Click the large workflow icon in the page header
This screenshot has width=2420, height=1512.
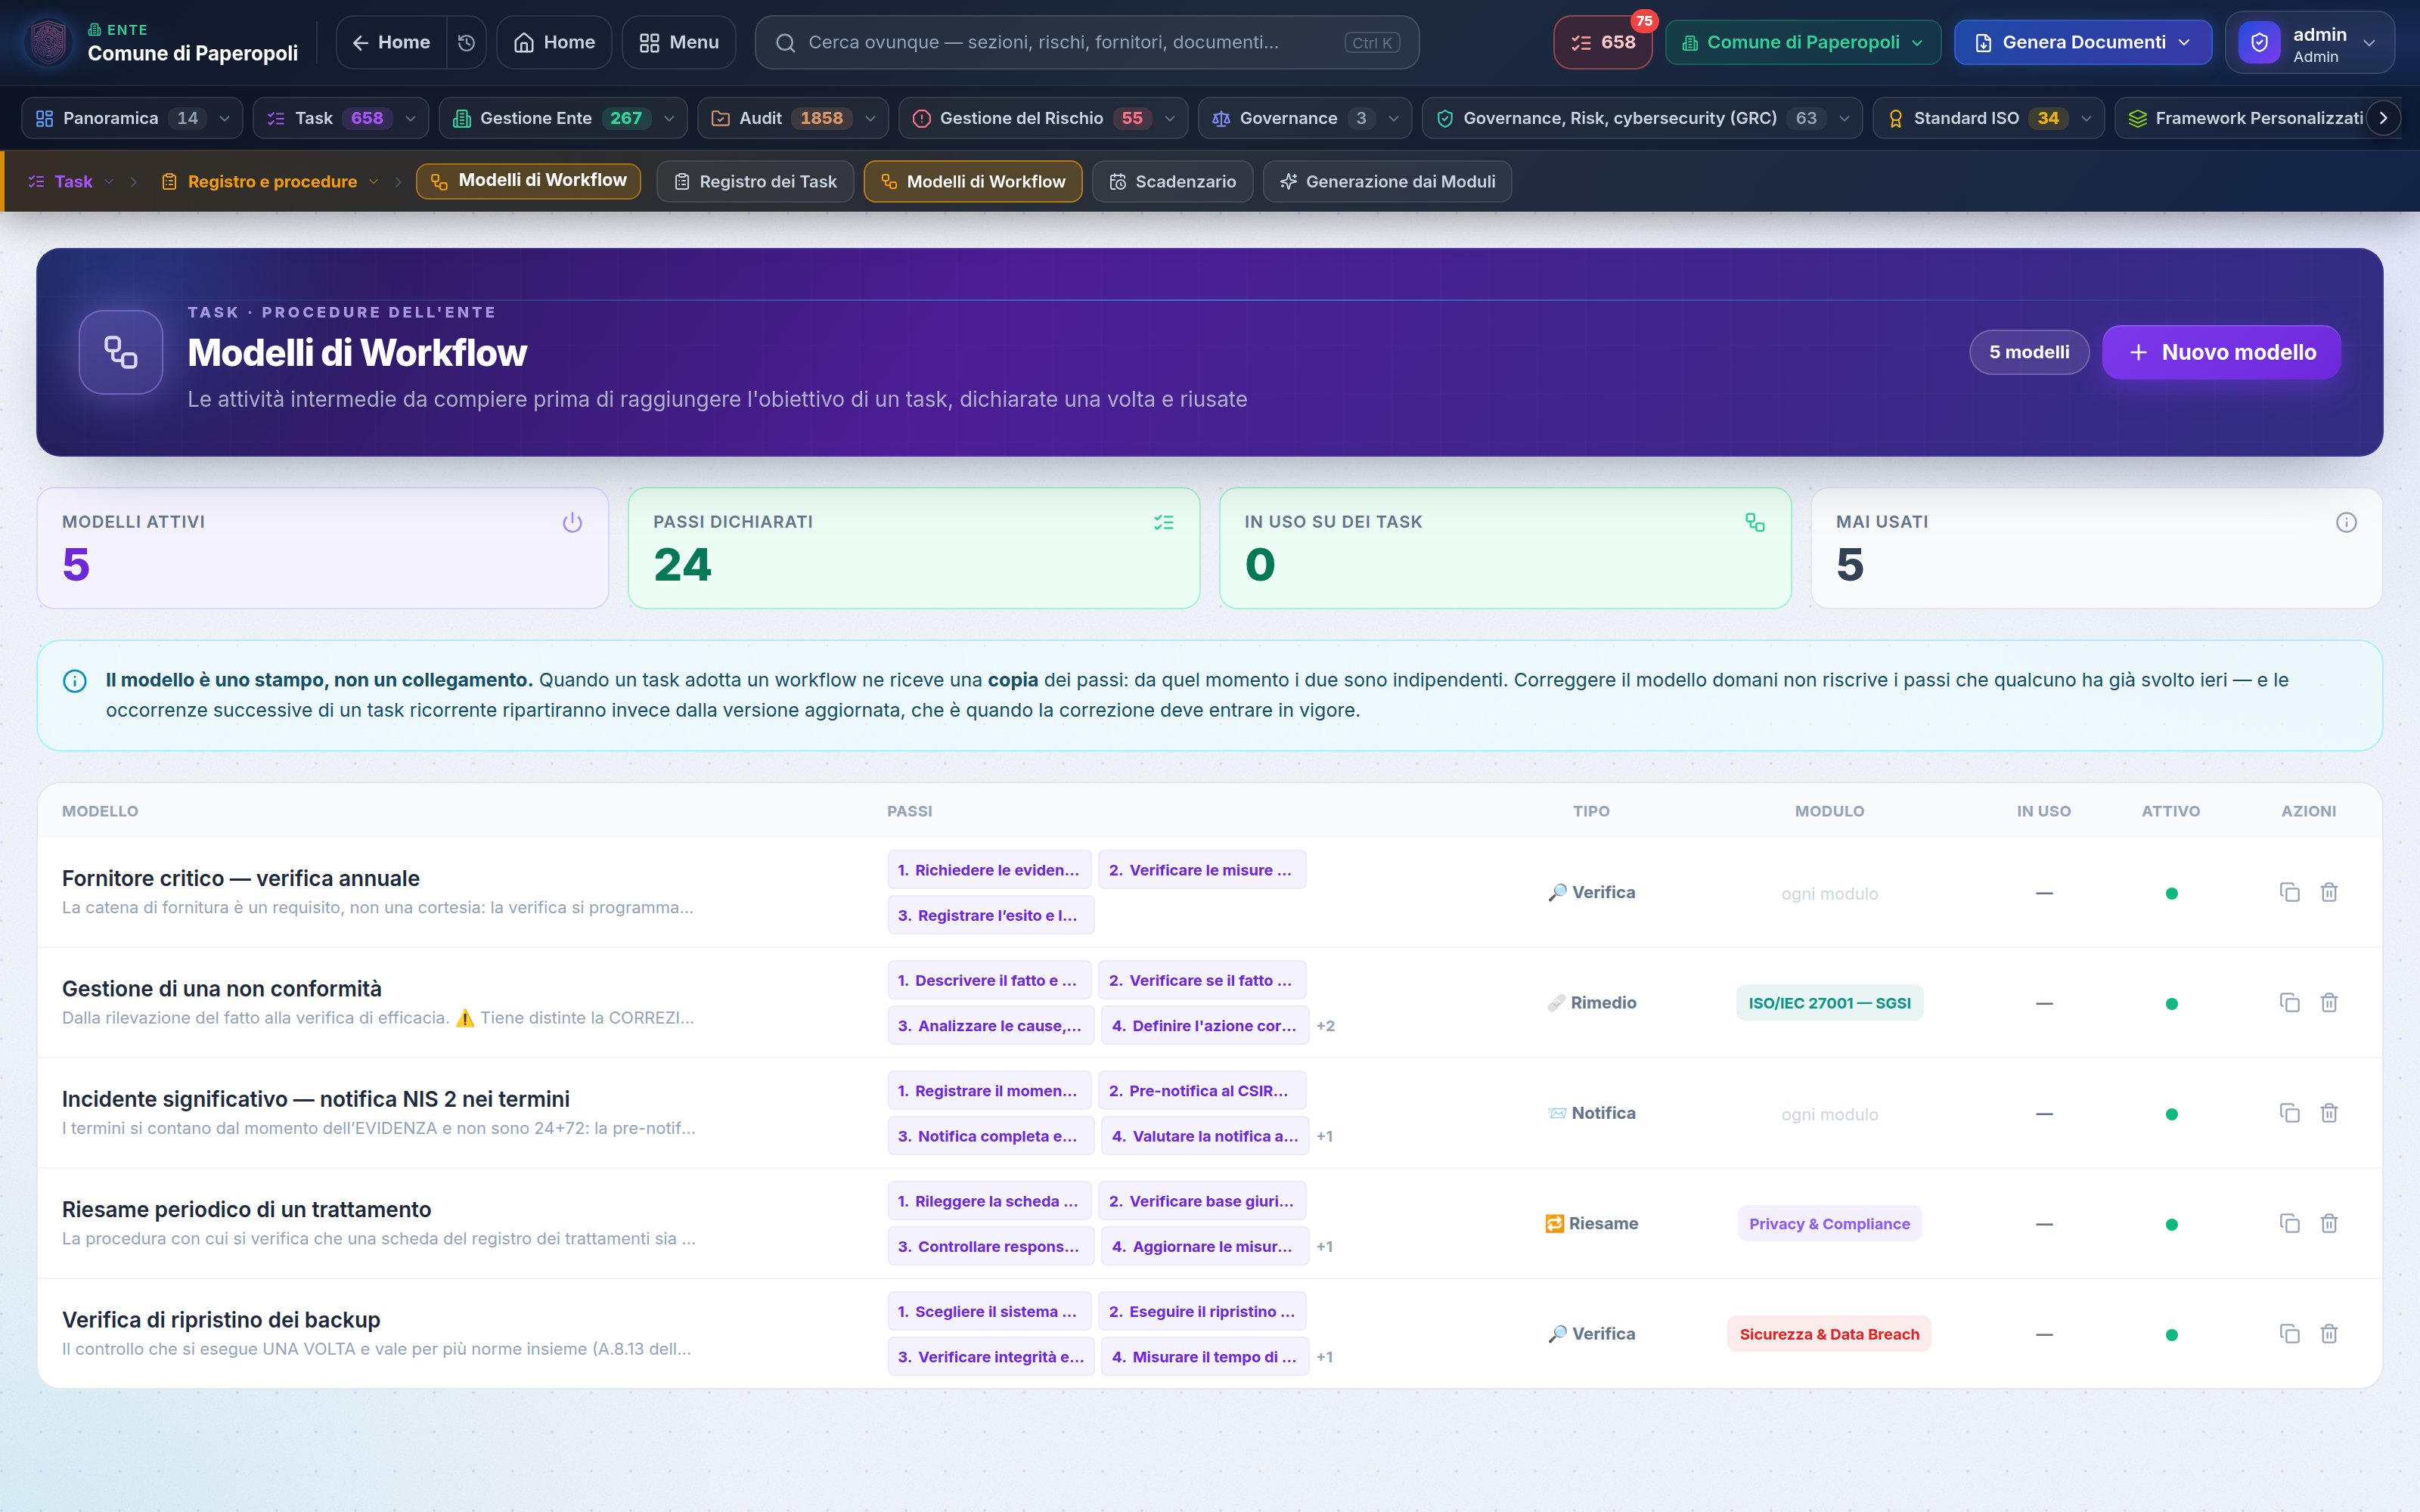[x=121, y=352]
